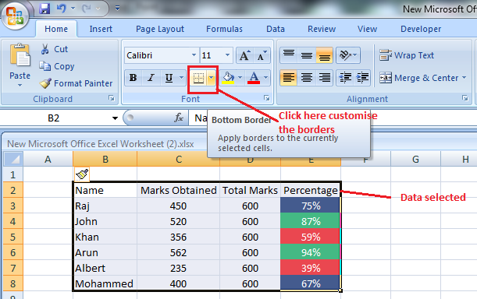Open the Fill Color dropdown arrow
Image resolution: width=477 pixels, height=299 pixels.
point(240,78)
